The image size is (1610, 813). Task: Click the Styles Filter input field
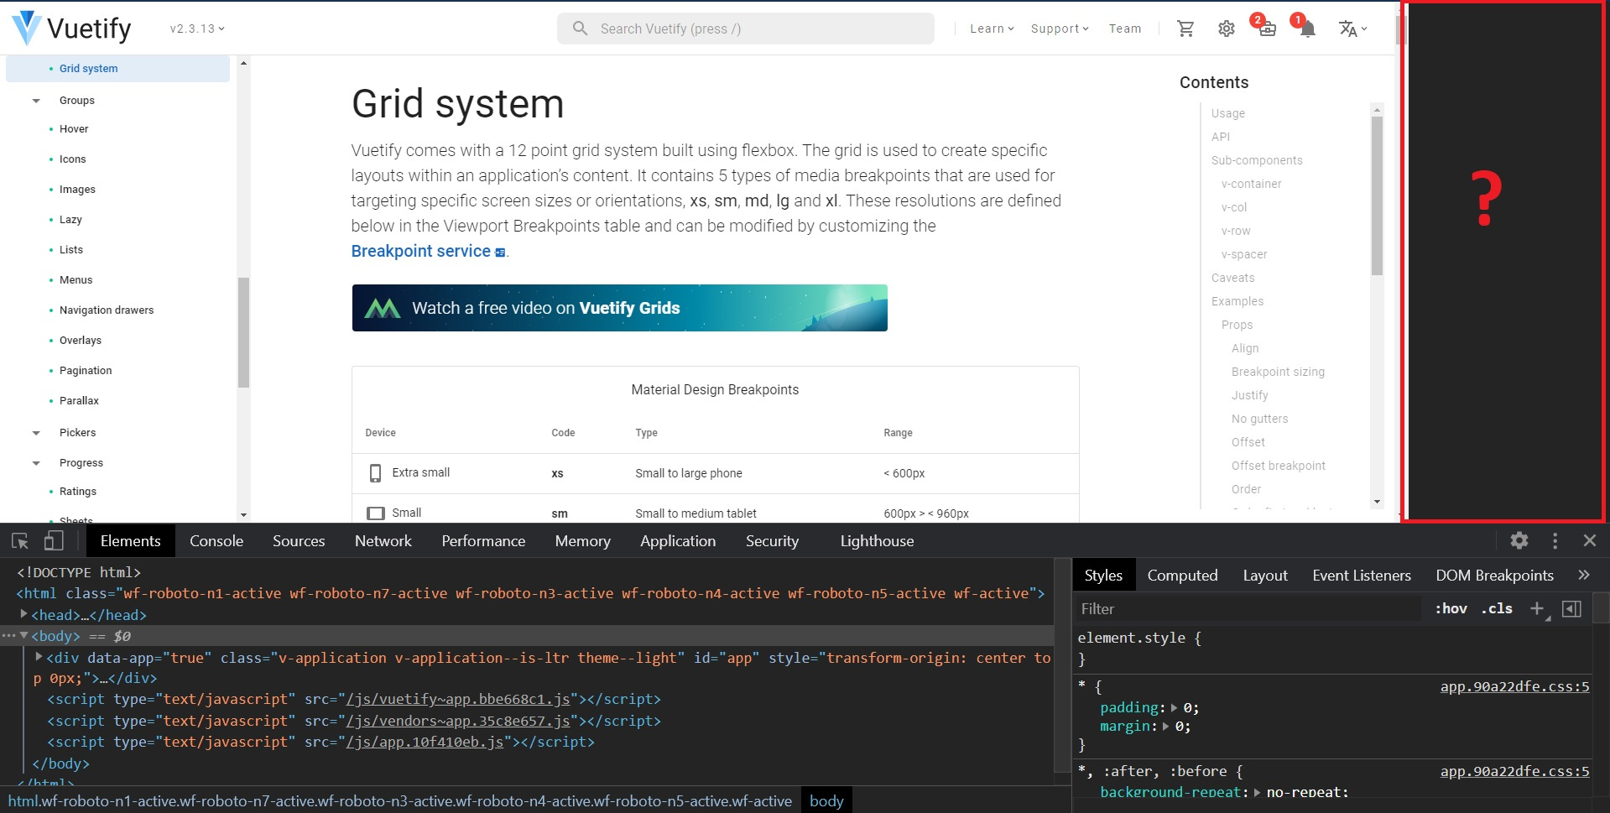click(1248, 609)
